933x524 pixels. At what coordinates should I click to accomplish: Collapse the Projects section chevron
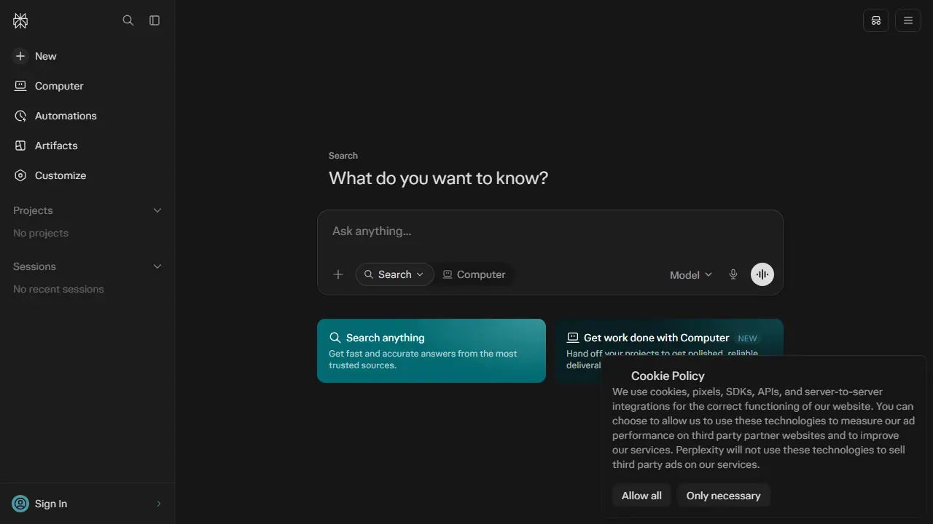coord(157,210)
